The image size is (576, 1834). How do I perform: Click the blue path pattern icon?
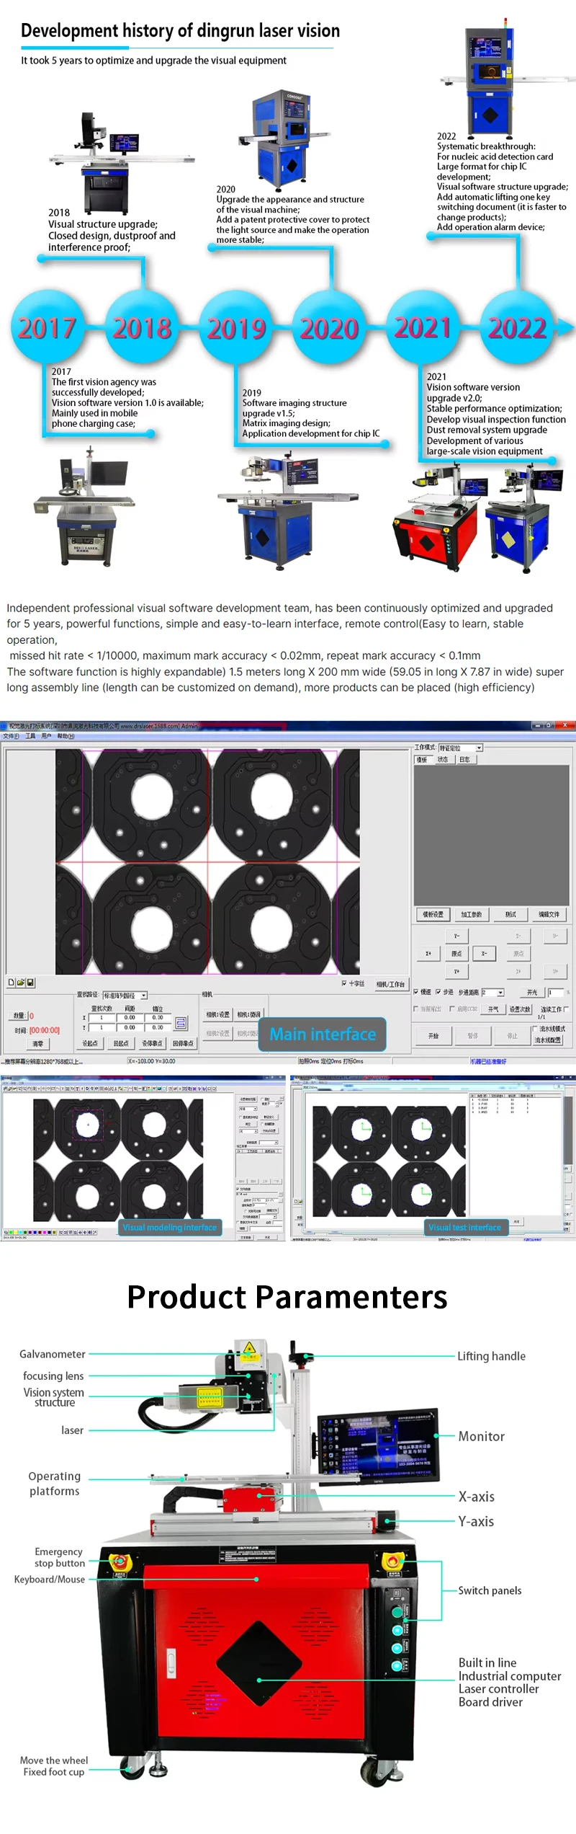click(181, 1023)
